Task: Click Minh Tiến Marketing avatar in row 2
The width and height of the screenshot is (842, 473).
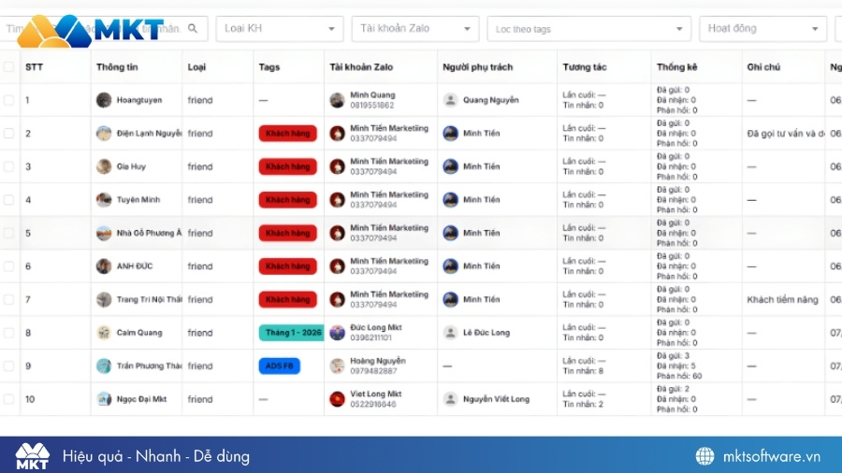Action: (x=337, y=134)
